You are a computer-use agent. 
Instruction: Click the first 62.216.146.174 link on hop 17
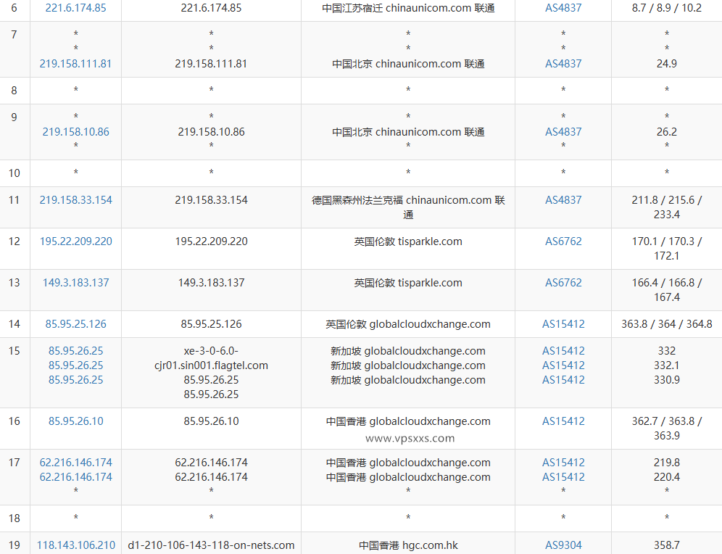click(x=75, y=462)
